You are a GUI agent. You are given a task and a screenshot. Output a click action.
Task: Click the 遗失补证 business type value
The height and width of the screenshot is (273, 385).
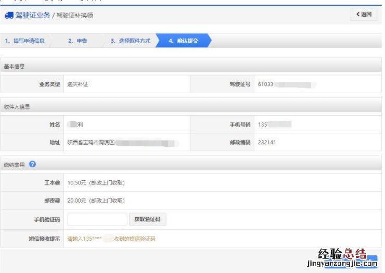[78, 84]
